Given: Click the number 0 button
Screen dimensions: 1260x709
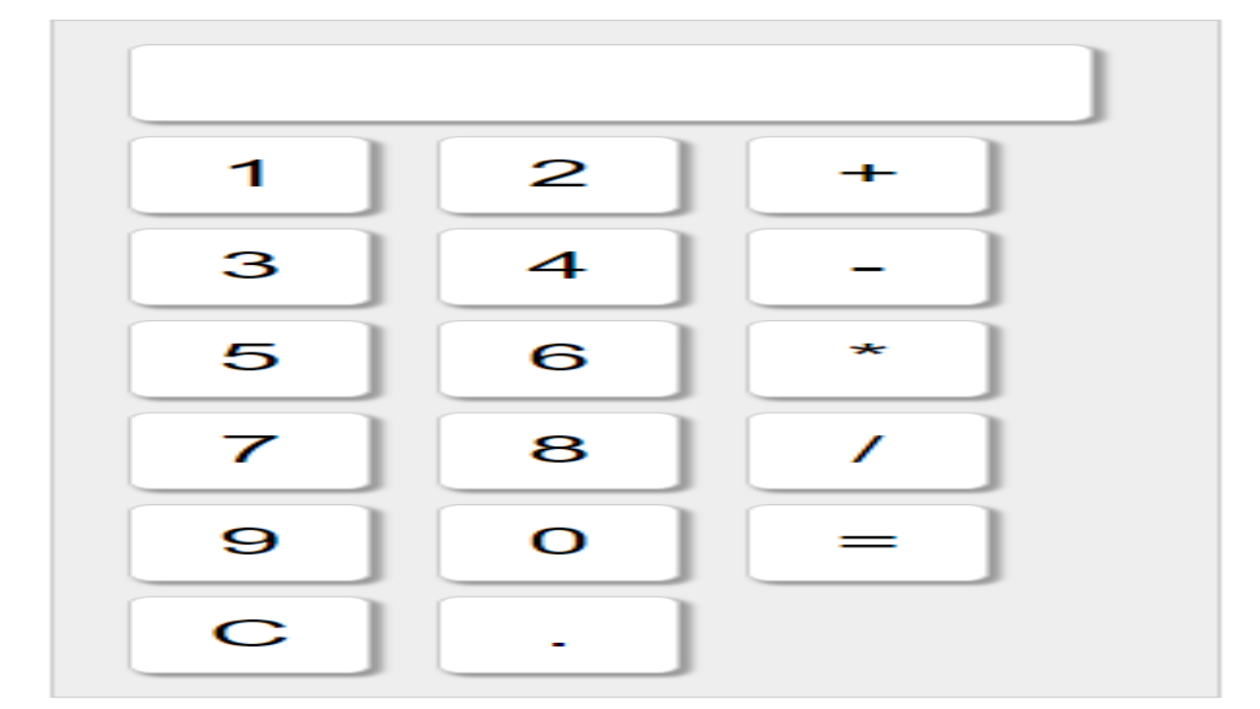Looking at the screenshot, I should (561, 540).
